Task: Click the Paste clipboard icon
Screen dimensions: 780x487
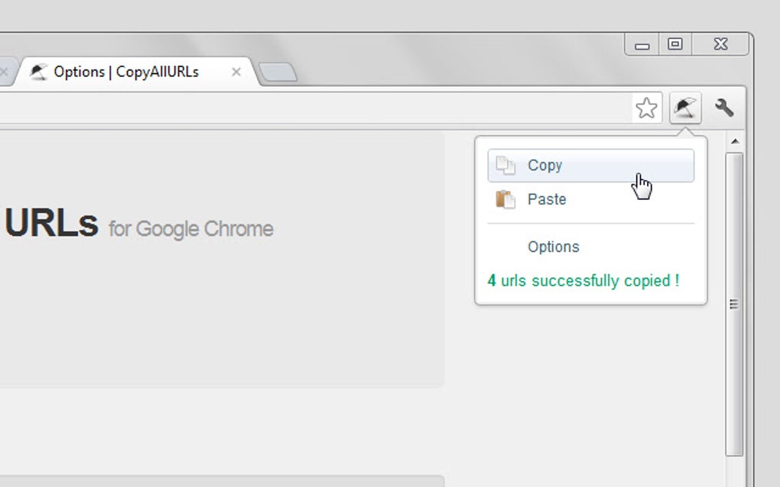Action: coord(505,199)
